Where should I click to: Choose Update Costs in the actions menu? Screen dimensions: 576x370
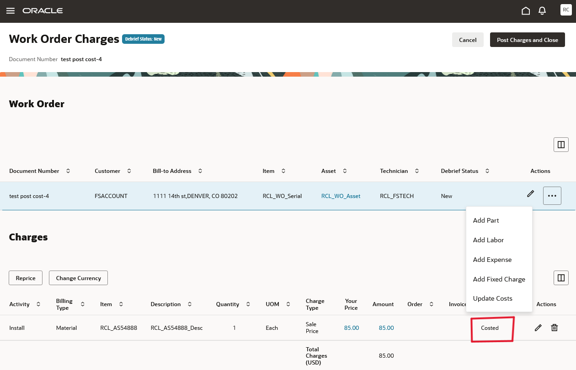pos(492,298)
